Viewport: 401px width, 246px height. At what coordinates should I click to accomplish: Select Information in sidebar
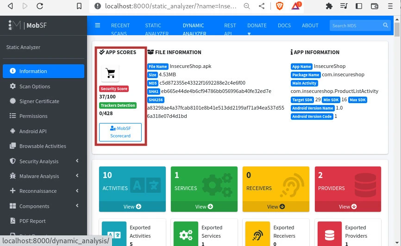pos(44,71)
